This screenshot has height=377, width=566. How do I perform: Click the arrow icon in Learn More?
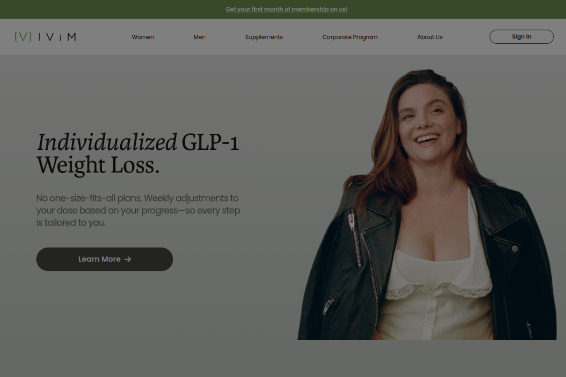click(128, 259)
